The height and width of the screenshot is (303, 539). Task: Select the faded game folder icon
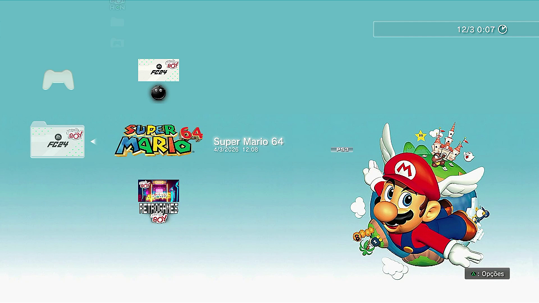117,43
